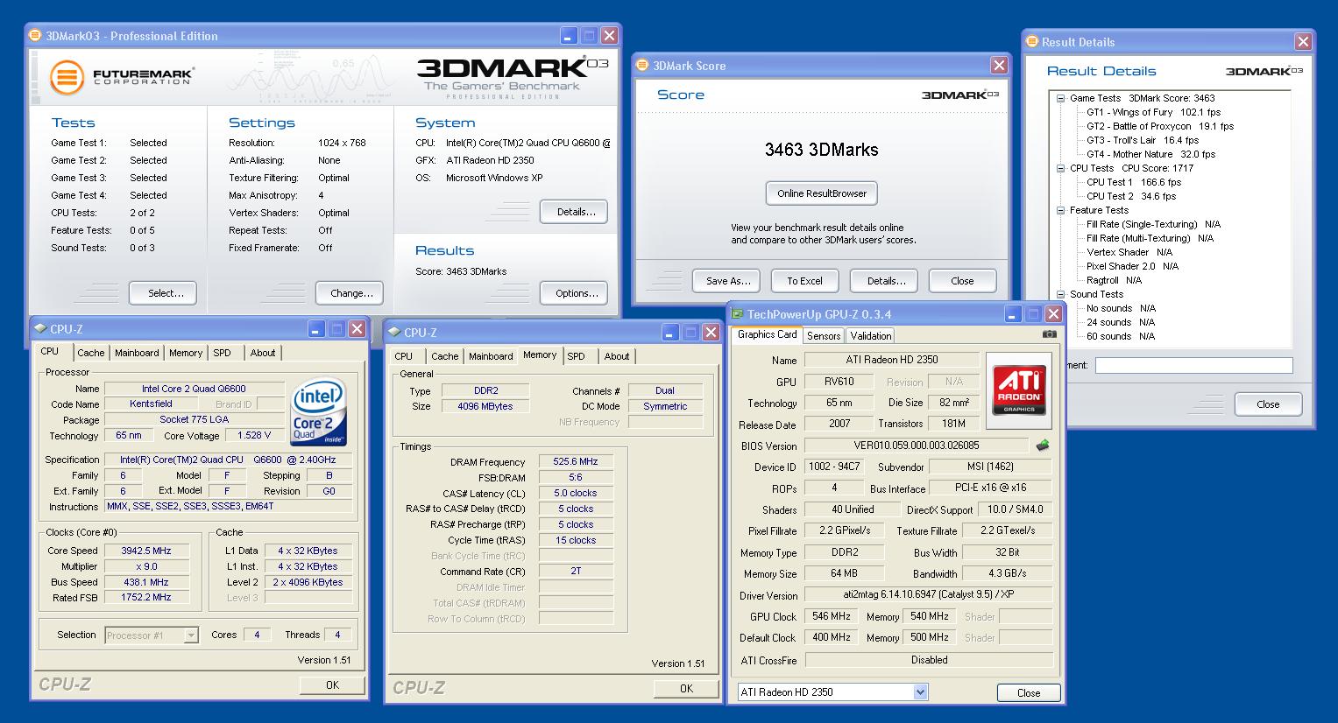1338x723 pixels.
Task: Click the GPU-Z screenshot camera icon
Action: coord(1050,334)
